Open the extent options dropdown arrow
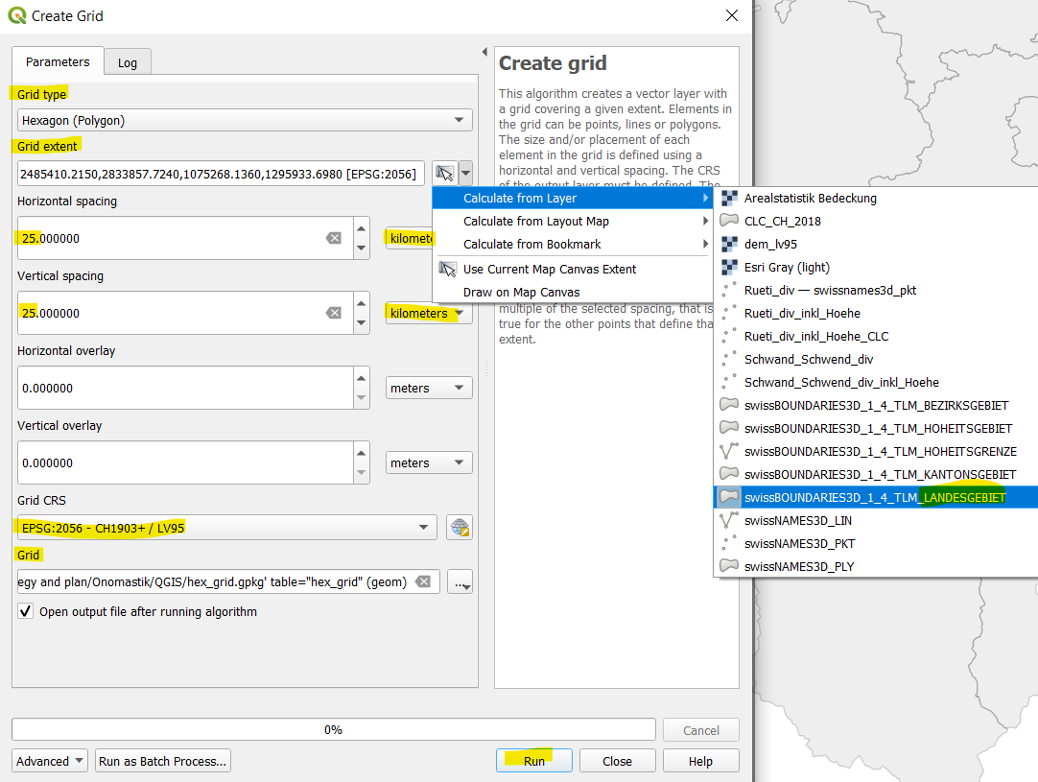Image resolution: width=1038 pixels, height=782 pixels. 466,174
